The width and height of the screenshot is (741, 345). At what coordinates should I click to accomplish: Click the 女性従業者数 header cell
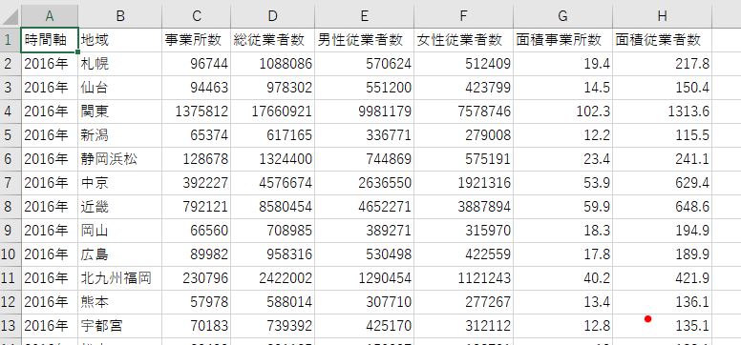pyautogui.click(x=463, y=40)
